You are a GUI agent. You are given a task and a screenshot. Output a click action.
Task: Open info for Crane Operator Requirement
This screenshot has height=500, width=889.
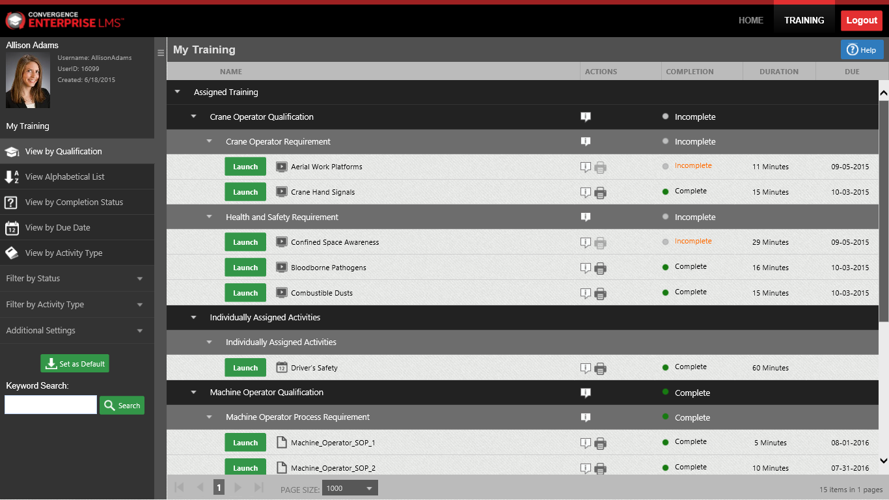(x=586, y=141)
